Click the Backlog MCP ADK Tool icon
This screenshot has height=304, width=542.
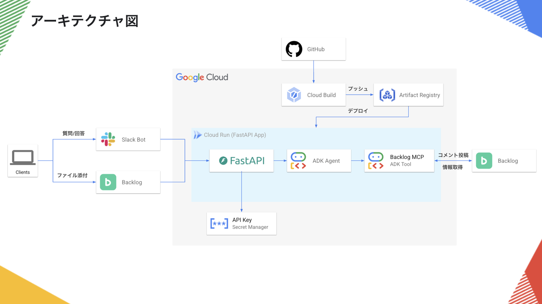pos(376,161)
